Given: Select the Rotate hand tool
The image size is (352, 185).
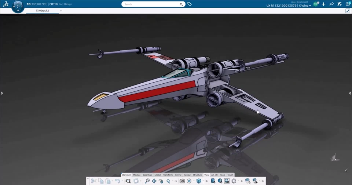Looking at the screenshot, I should click(161, 181).
